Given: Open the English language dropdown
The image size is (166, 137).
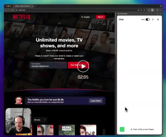Looking at the screenshot, I should [x=87, y=17].
